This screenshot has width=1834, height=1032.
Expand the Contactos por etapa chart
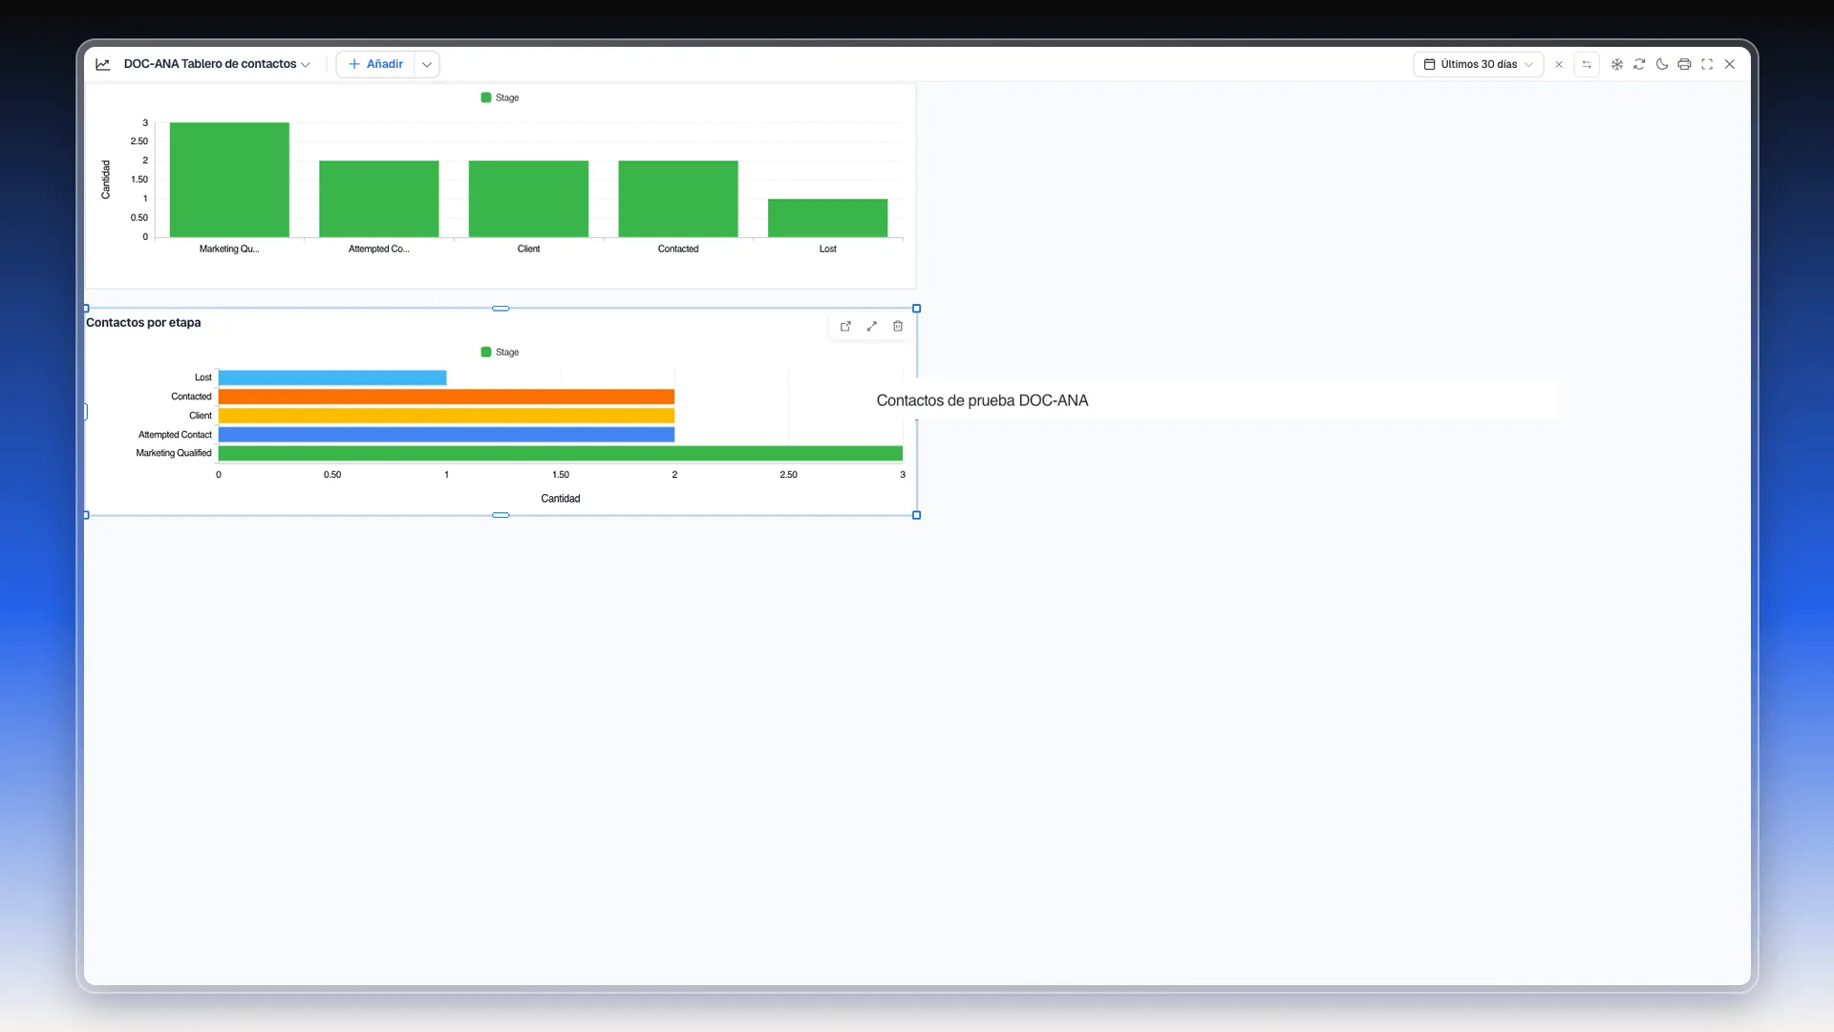tap(872, 326)
